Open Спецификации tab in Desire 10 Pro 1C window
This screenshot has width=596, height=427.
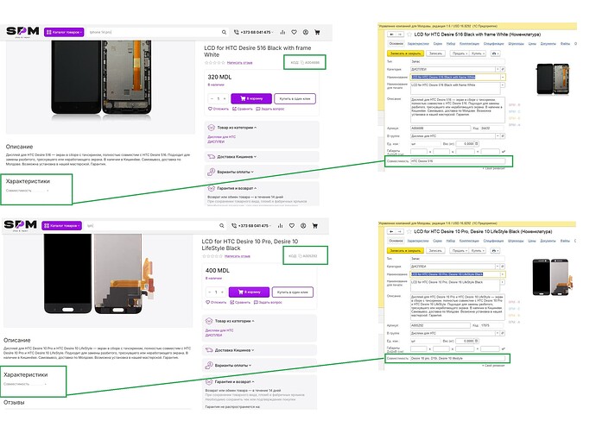pyautogui.click(x=493, y=241)
